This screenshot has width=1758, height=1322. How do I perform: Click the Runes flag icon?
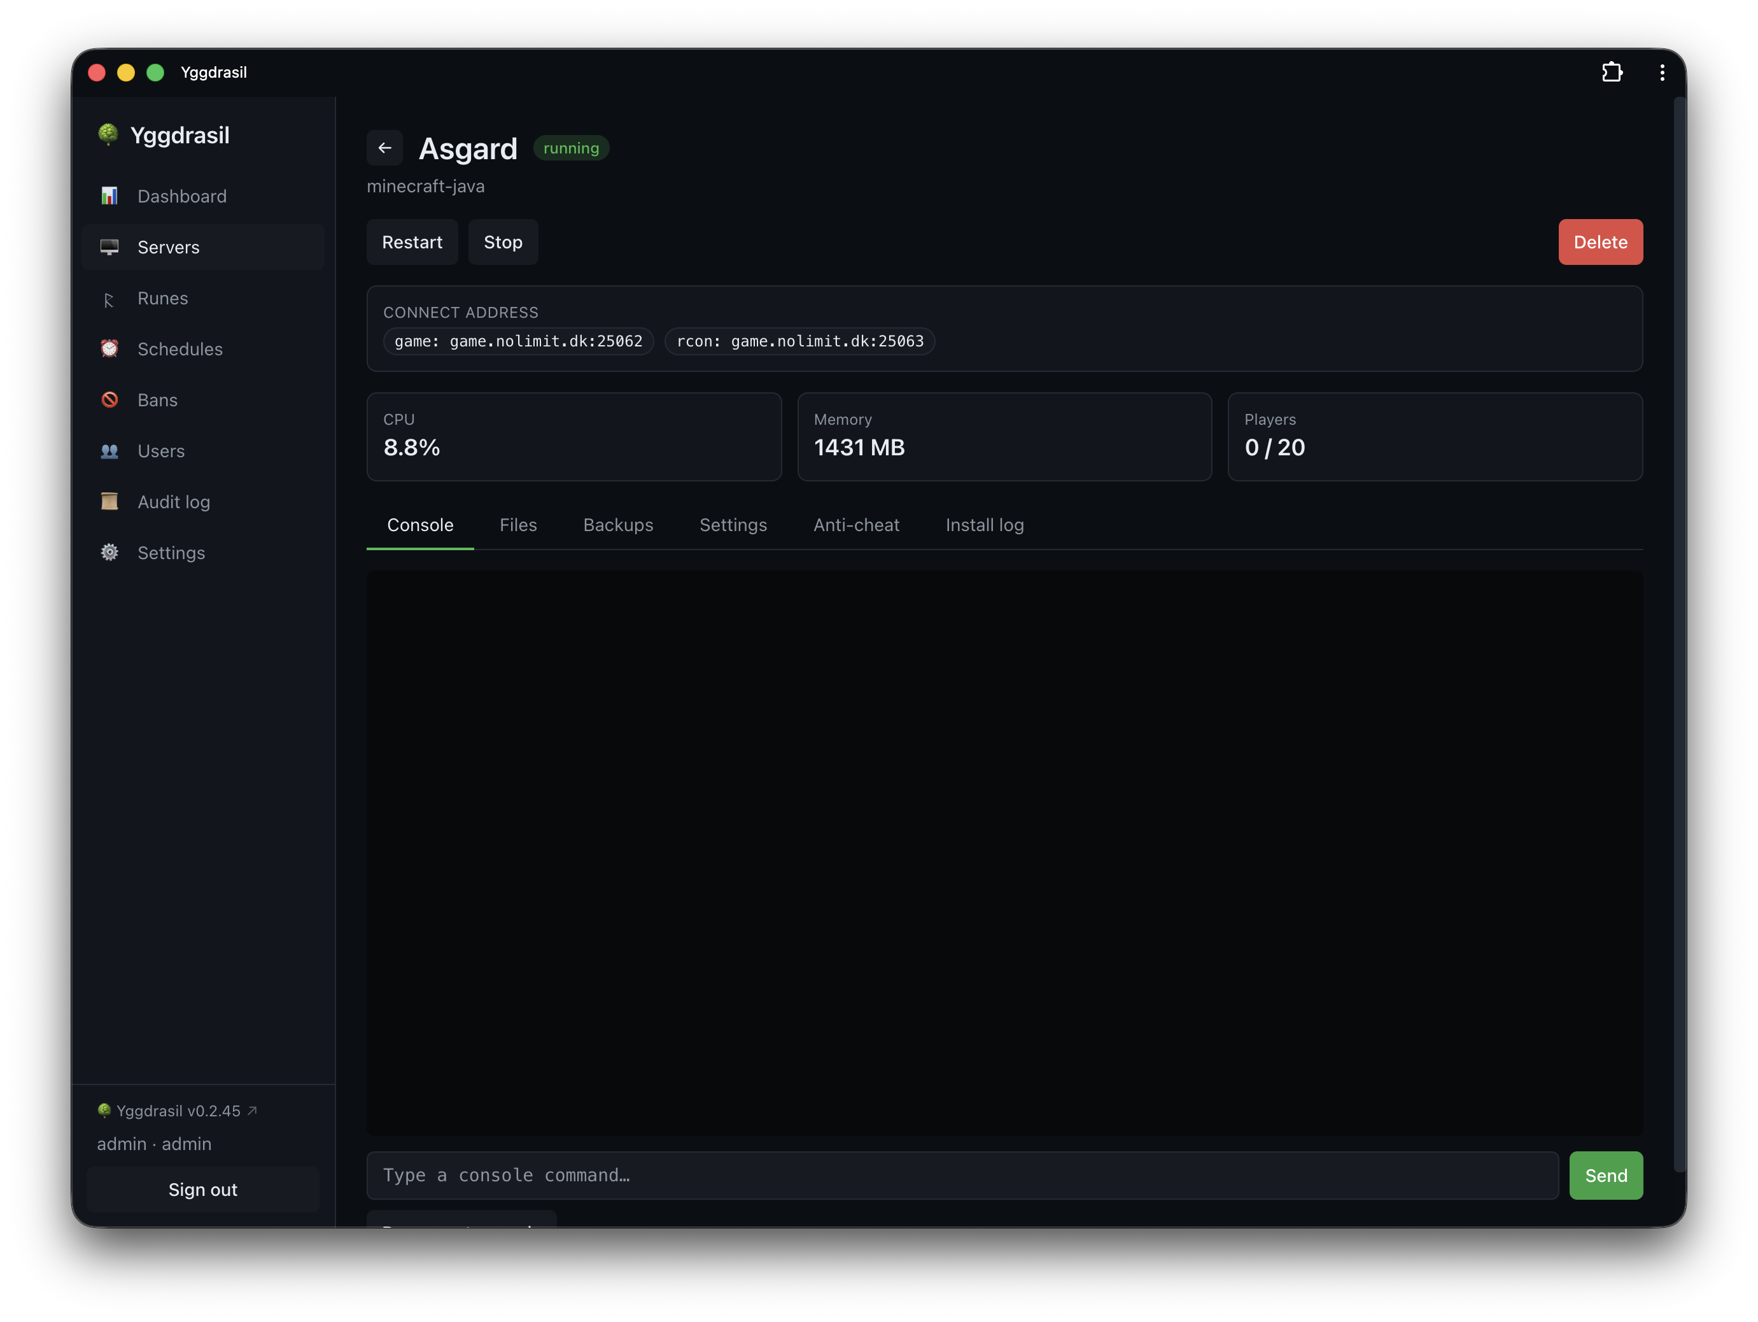point(109,299)
